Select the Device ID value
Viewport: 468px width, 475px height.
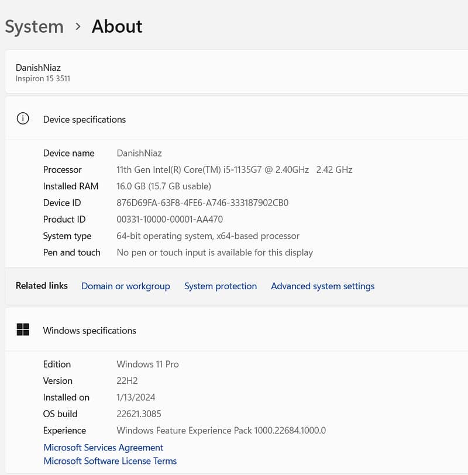click(x=202, y=203)
